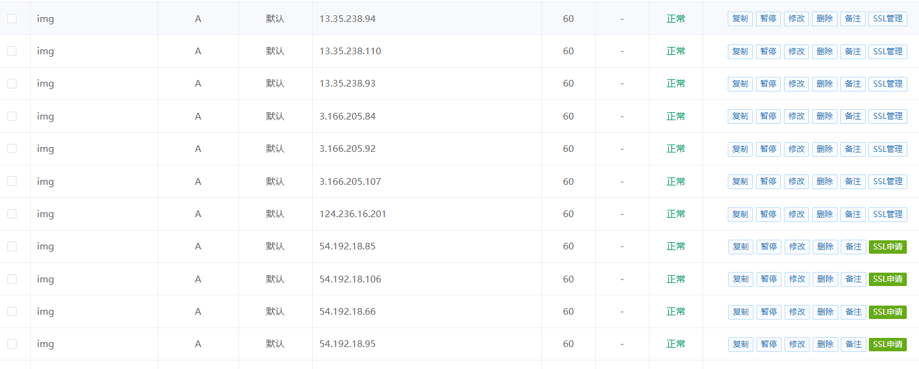Open SSL管理 for record 124.236.16.201
The image size is (919, 369).
(887, 214)
